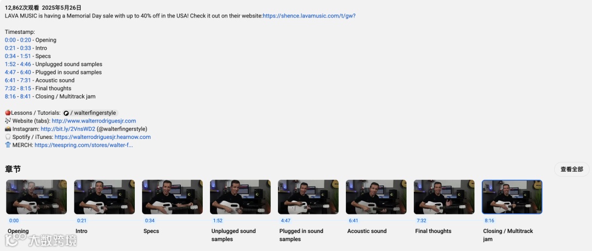
Task: Open the teespring MERCH store link
Action: click(x=84, y=145)
